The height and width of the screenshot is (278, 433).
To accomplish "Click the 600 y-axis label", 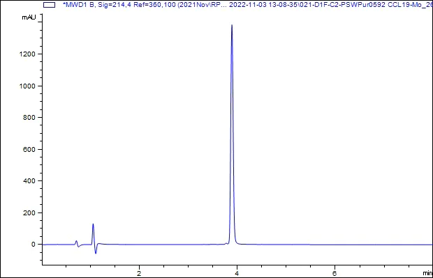I will point(29,150).
